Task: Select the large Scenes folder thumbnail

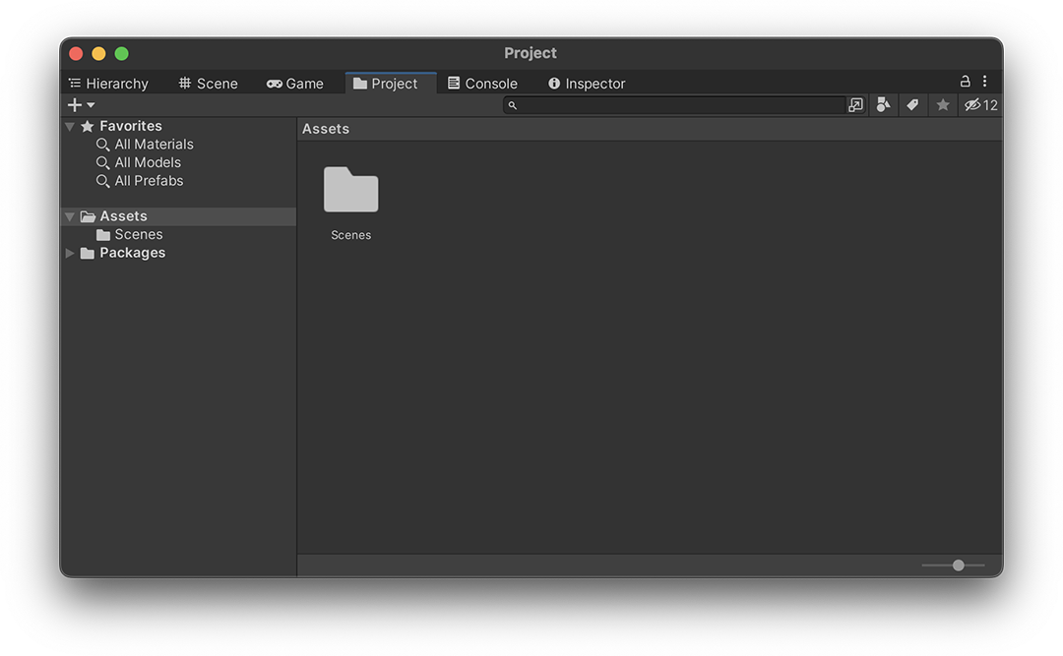Action: pyautogui.click(x=351, y=190)
